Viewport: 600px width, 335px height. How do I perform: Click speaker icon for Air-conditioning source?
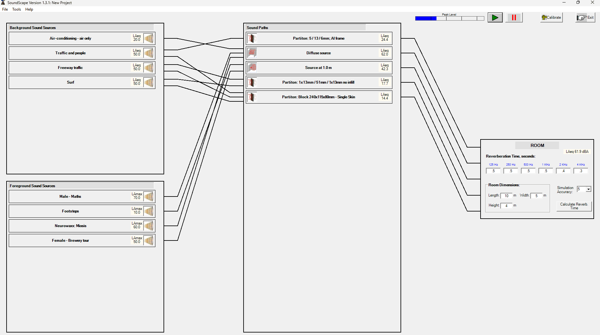pyautogui.click(x=149, y=38)
